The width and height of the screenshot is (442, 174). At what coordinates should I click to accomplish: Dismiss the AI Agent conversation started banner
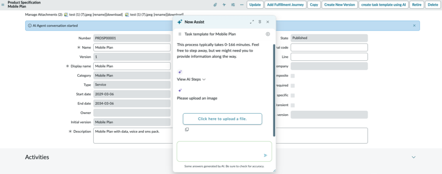click(414, 26)
